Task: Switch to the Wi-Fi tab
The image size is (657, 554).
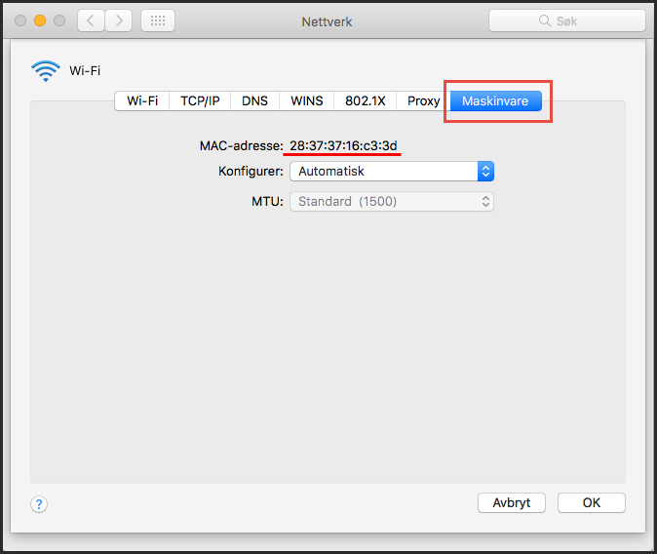Action: click(x=142, y=101)
